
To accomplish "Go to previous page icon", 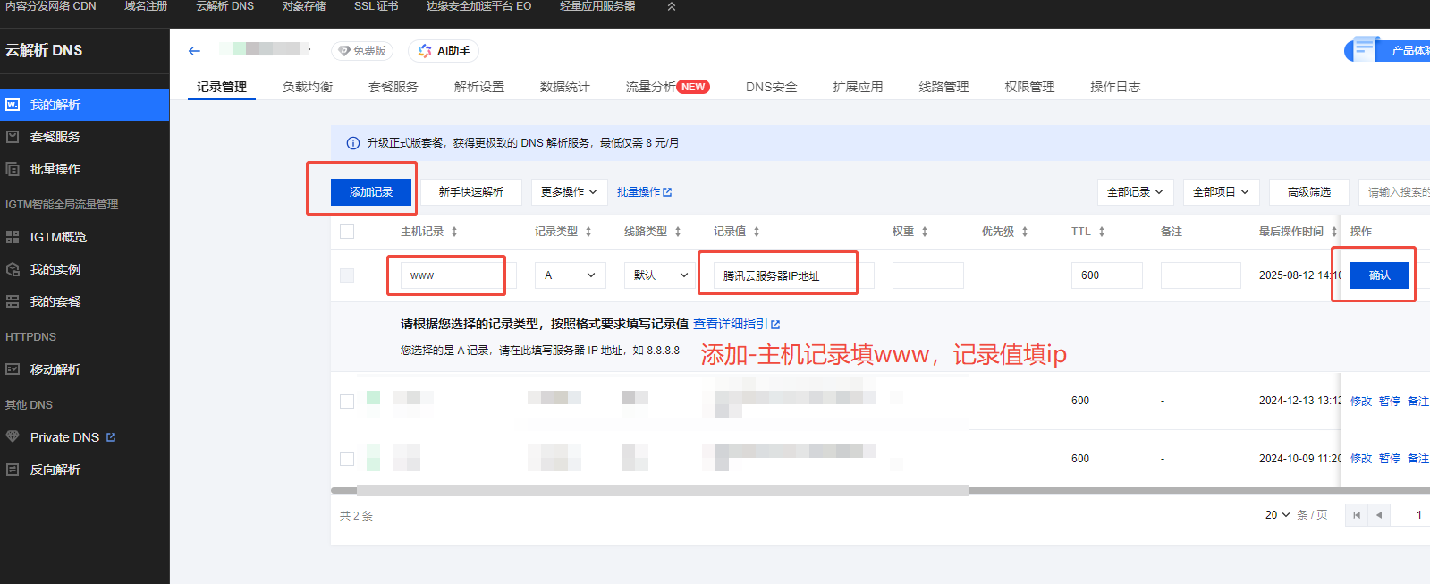I will click(1379, 515).
